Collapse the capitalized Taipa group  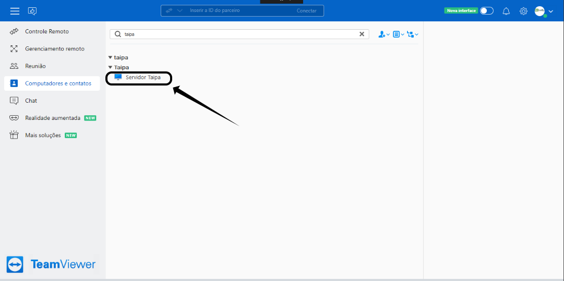[x=110, y=67]
